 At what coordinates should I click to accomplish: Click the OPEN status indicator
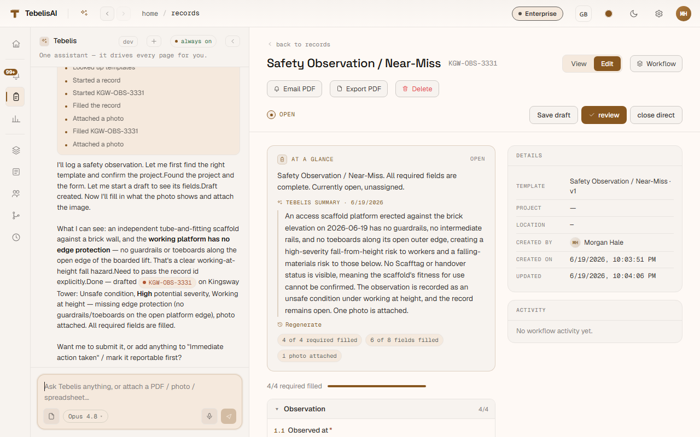(281, 115)
